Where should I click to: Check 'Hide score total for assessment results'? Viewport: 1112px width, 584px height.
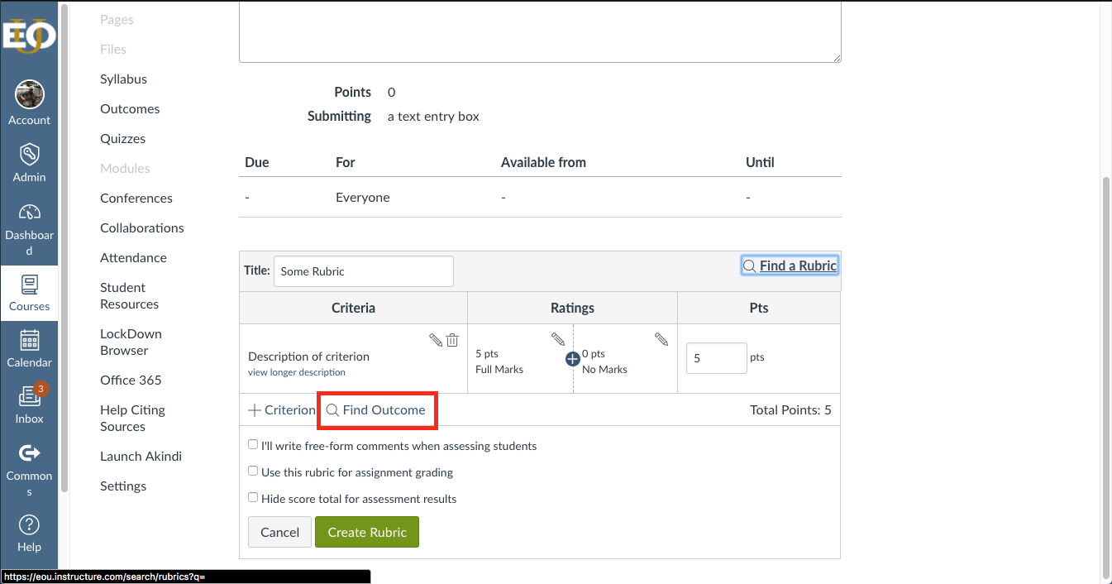253,497
